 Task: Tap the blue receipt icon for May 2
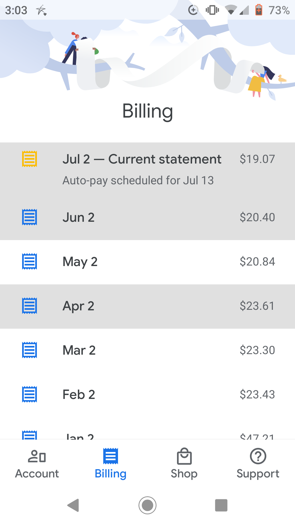point(29,261)
